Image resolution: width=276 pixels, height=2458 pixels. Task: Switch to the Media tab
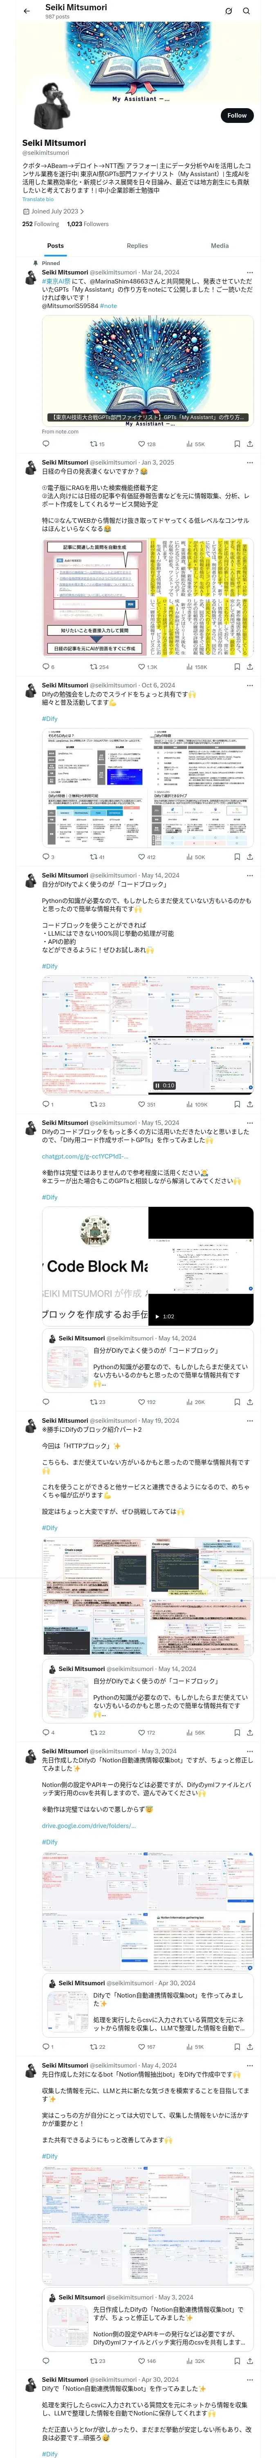pos(219,246)
